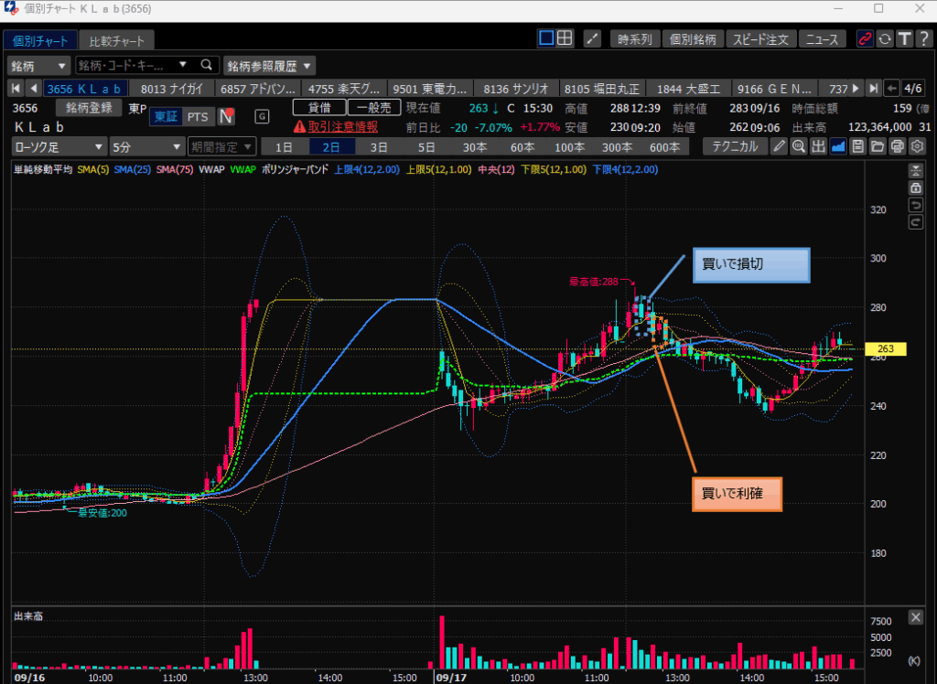Image resolution: width=937 pixels, height=684 pixels.
Task: Open the 銘柄参照履歴 dropdown
Action: pos(269,65)
